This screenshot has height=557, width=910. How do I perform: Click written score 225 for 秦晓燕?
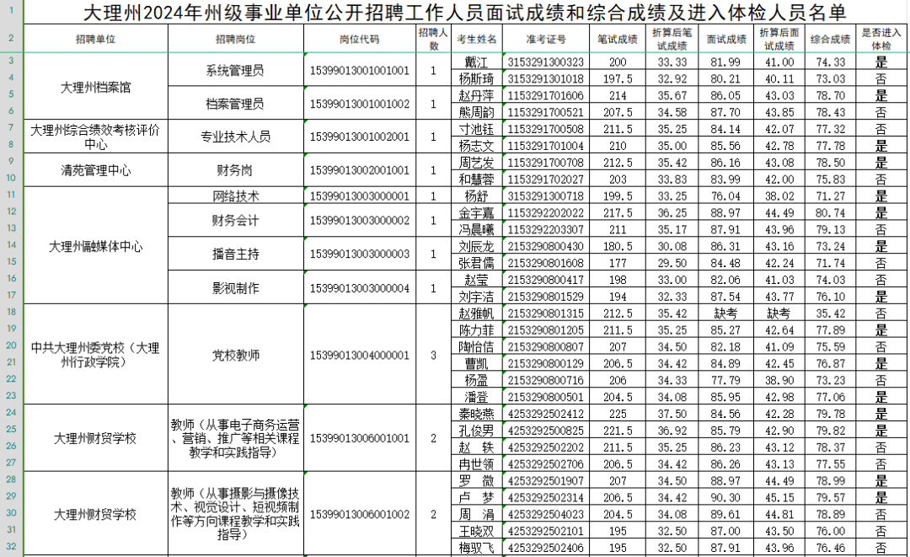pyautogui.click(x=618, y=414)
